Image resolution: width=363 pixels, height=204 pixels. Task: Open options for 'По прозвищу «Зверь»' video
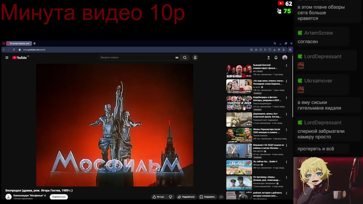point(286,177)
